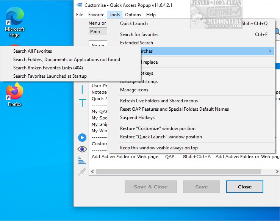
Task: Choose Search All Favorites
Action: point(71,51)
